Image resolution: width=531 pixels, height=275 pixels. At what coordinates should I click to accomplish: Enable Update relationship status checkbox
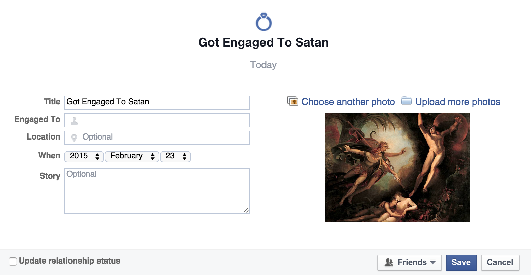[x=13, y=261]
